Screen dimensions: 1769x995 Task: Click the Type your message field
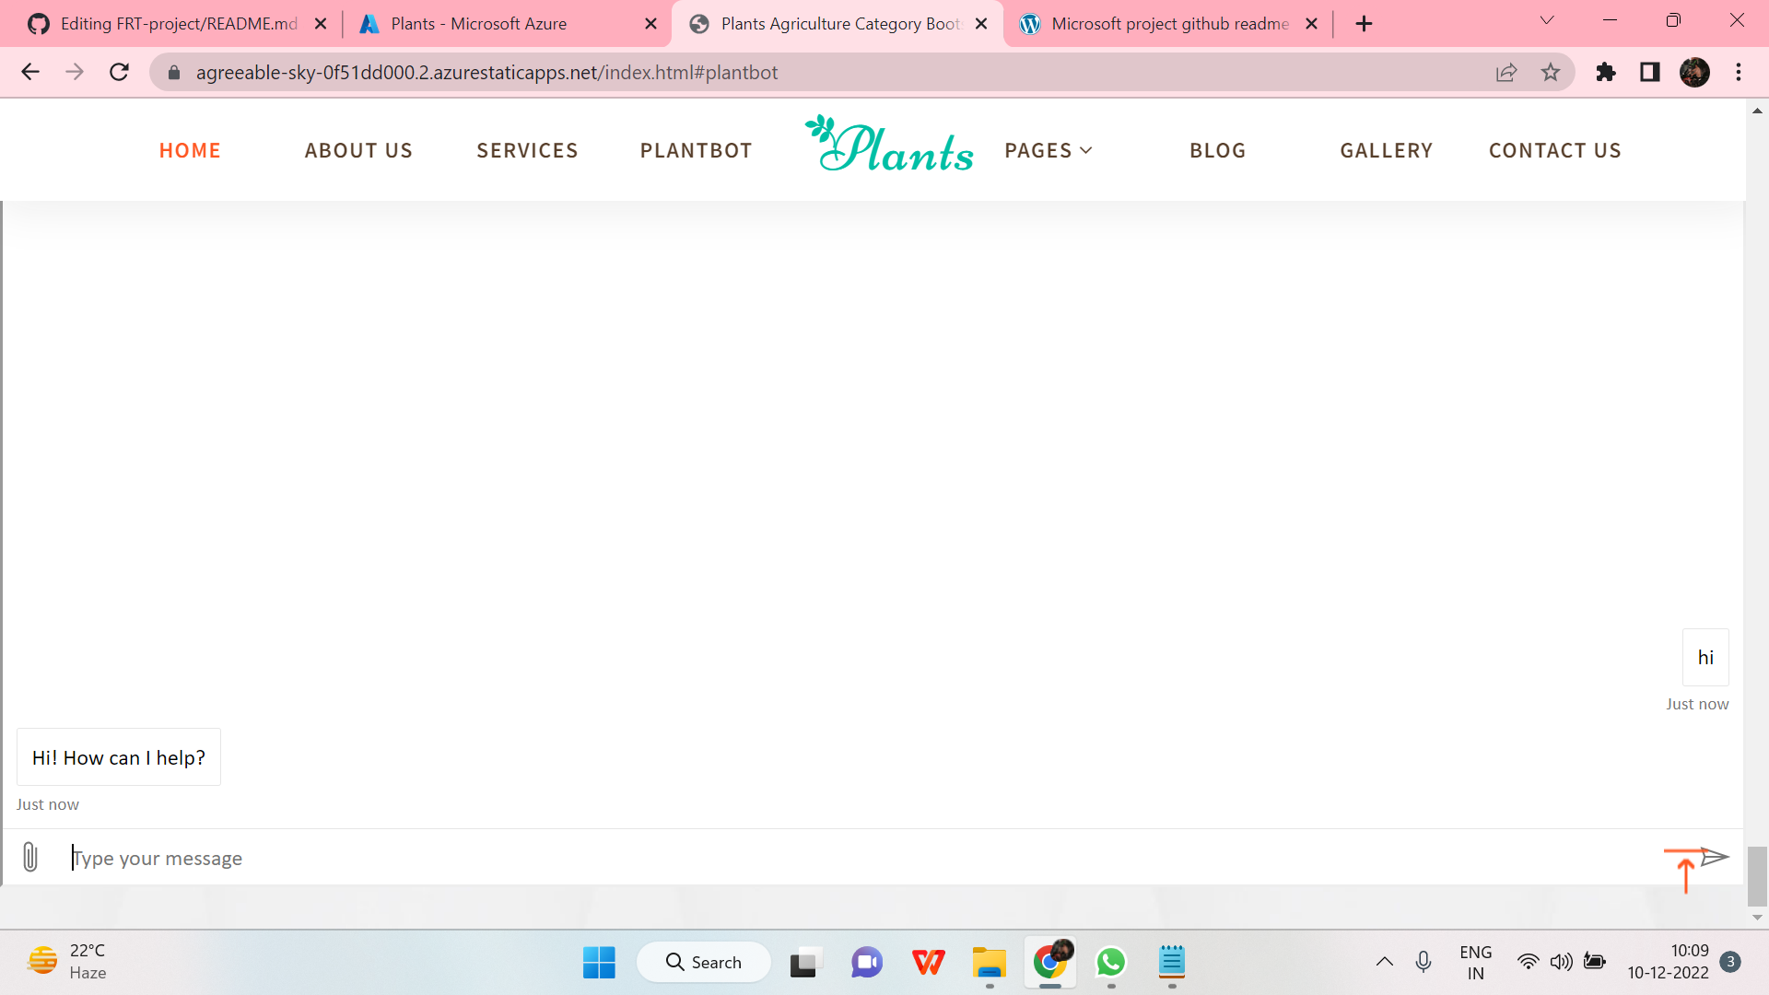click(x=829, y=858)
